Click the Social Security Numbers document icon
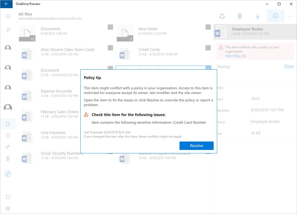Image resolution: width=297 pixels, height=214 pixels. (27, 158)
